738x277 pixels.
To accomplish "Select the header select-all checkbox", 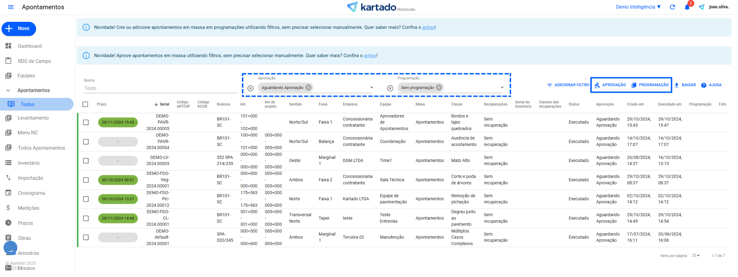I will [x=85, y=104].
